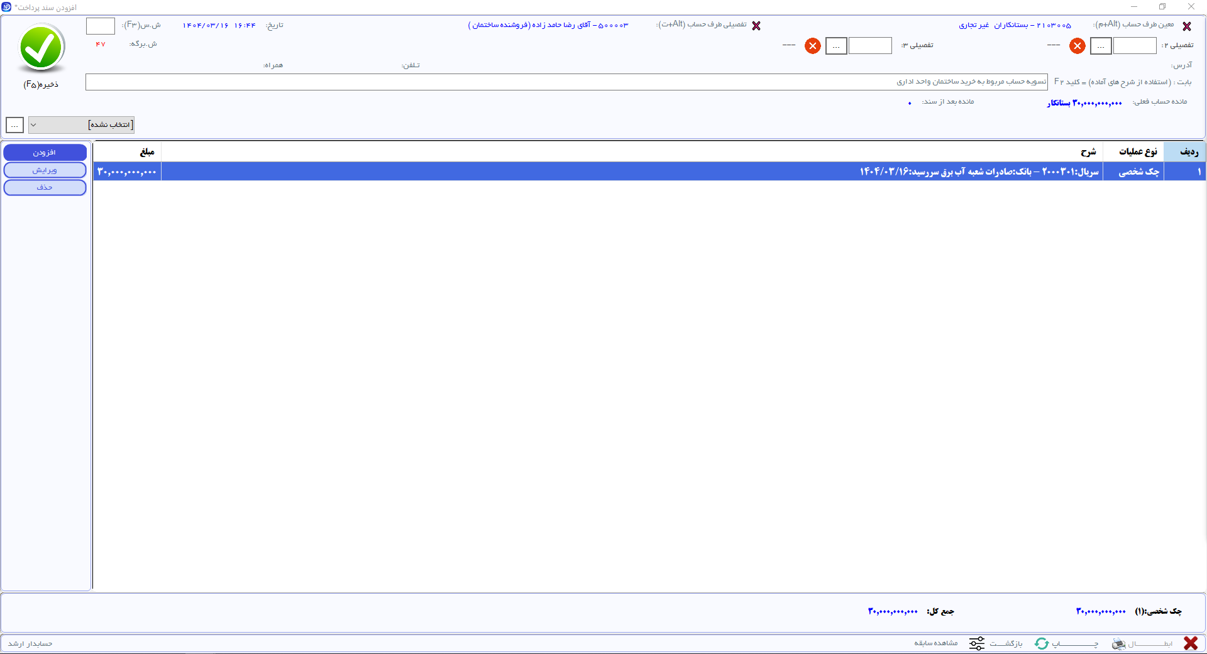Screen dimensions: 1207x654
Task: Click the مشاهده سابقه label
Action: point(936,643)
